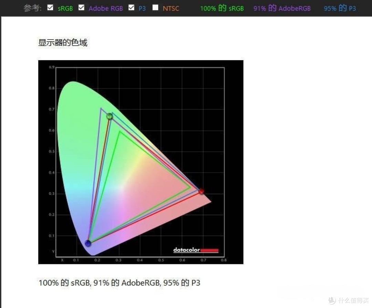Click the blue P3 text label
372x308 pixels.
coord(142,8)
